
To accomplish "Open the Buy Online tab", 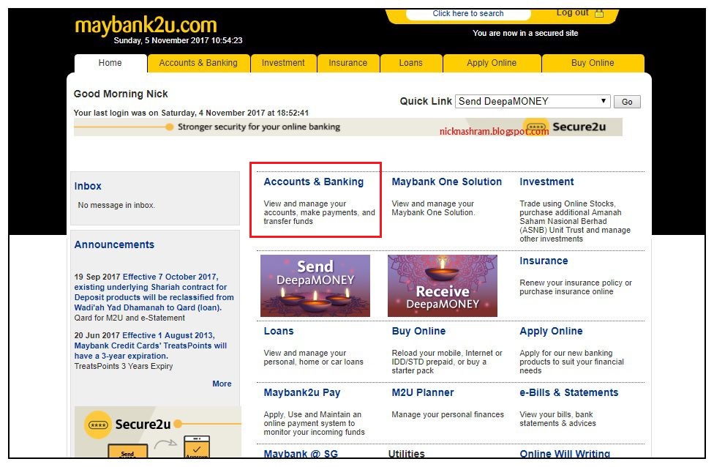I will pos(593,63).
